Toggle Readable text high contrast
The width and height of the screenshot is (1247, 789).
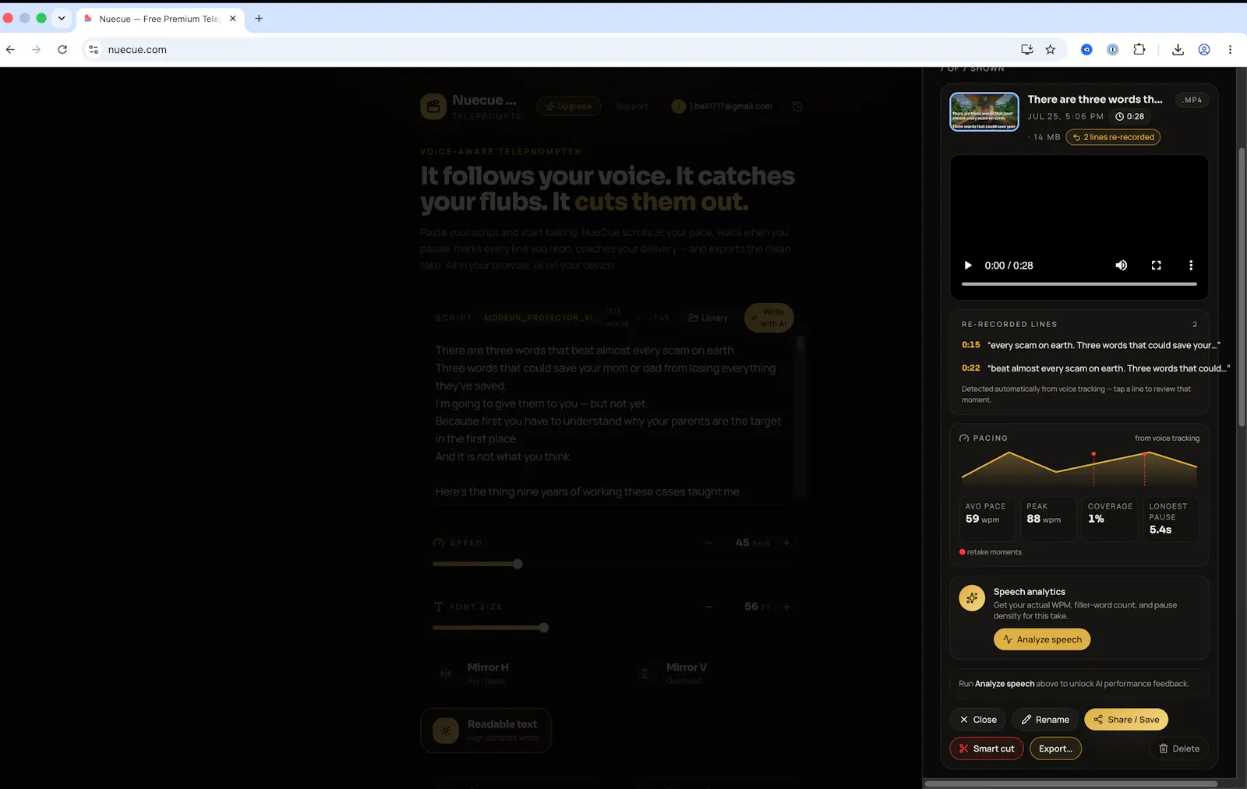click(x=486, y=731)
